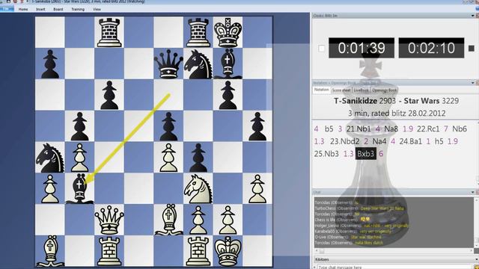Select the white king on g1
Screen dimensions: 479x269
[x=228, y=251]
